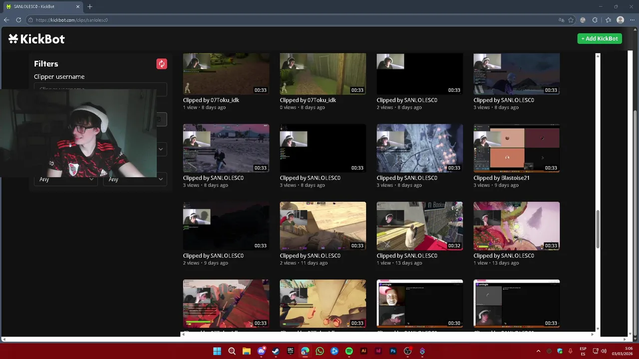Screen dimensions: 639x359
Task: Open the browser extensions puzzle icon
Action: [x=595, y=20]
